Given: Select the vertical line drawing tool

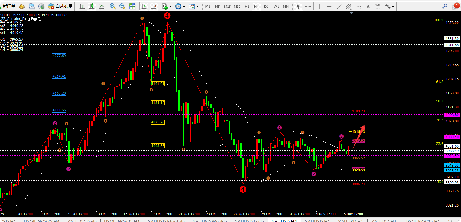Looking at the screenshot, I should 319,6.
